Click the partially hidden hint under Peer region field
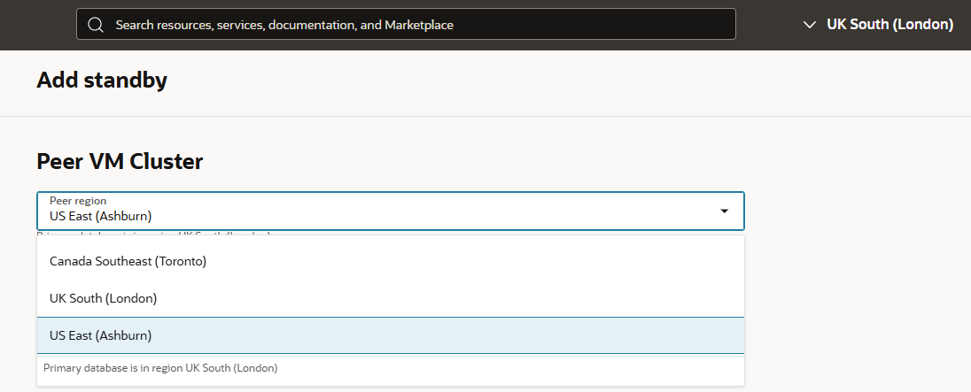Image resolution: width=971 pixels, height=392 pixels. coord(152,234)
